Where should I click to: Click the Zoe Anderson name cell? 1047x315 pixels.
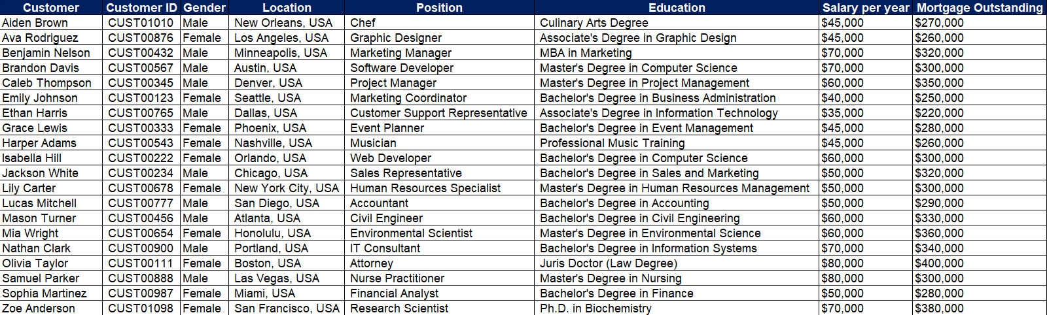coord(39,308)
